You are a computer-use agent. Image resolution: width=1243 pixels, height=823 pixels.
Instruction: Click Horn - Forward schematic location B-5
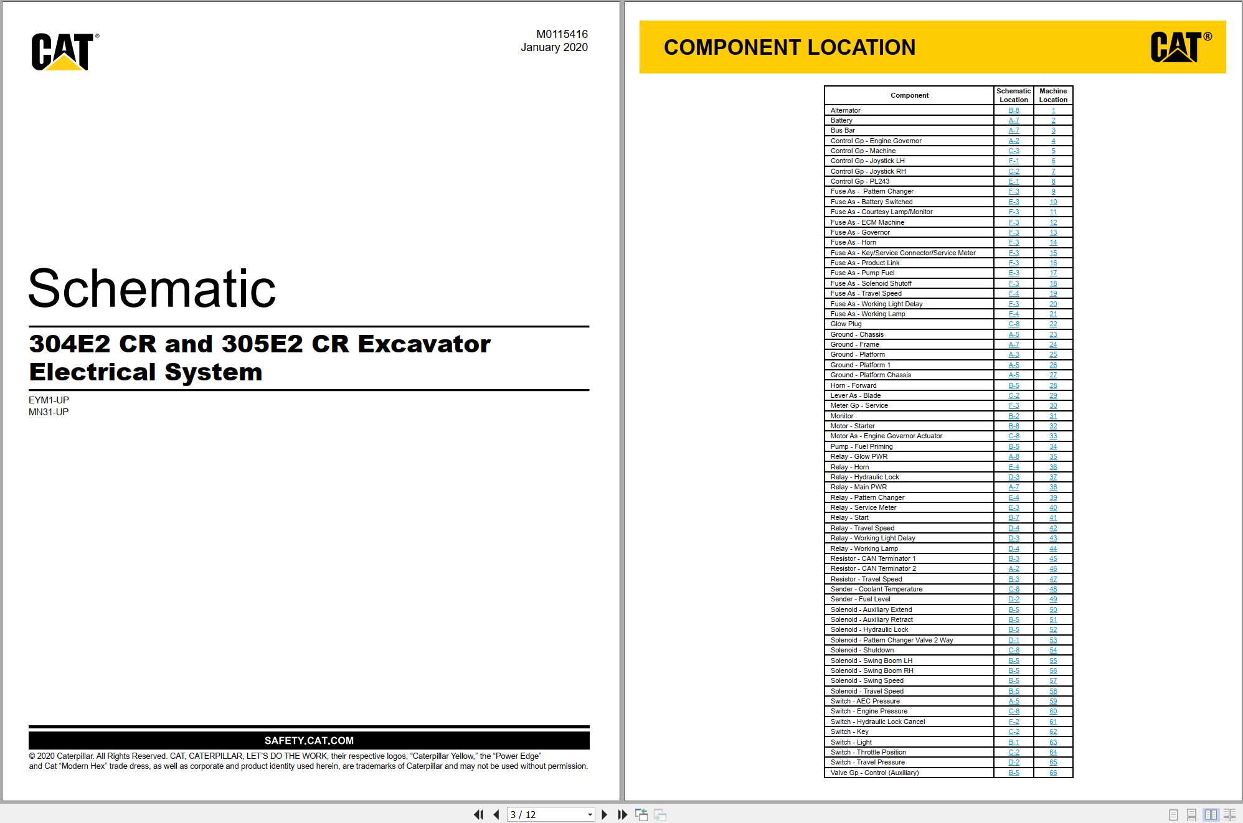pyautogui.click(x=1014, y=385)
